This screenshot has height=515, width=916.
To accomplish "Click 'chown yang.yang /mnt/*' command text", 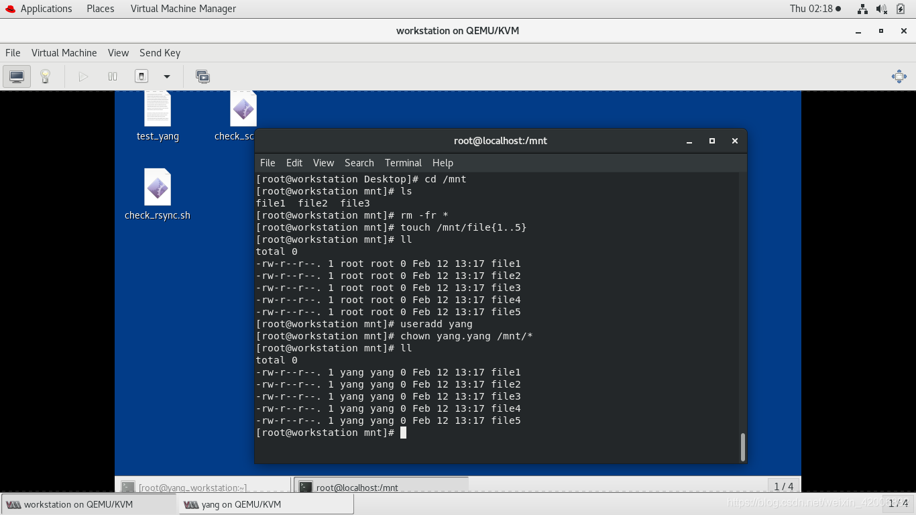I will 467,336.
